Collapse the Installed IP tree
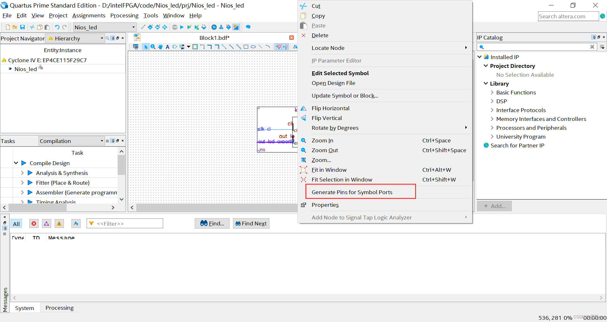This screenshot has width=607, height=322. point(480,57)
